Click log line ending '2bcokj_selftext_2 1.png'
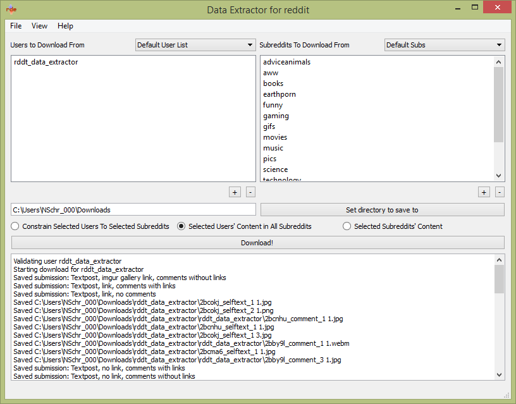The width and height of the screenshot is (516, 404). pyautogui.click(x=144, y=310)
